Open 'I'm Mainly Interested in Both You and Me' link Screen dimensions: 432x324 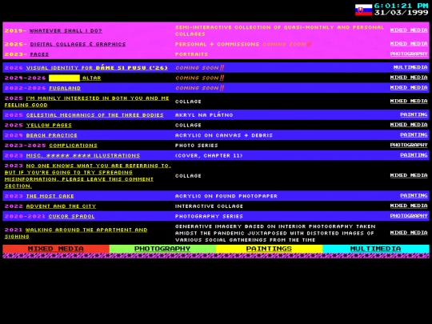tap(86, 102)
